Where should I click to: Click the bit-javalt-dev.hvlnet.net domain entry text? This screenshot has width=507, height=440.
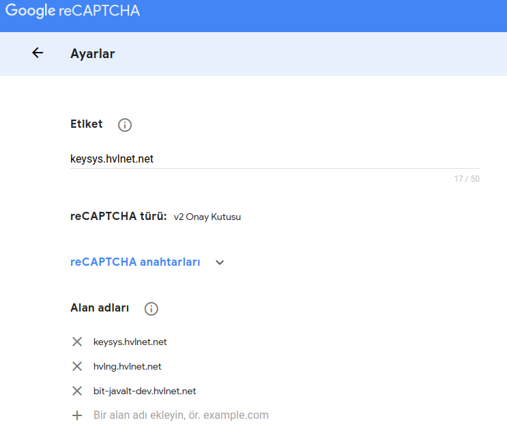coord(145,391)
